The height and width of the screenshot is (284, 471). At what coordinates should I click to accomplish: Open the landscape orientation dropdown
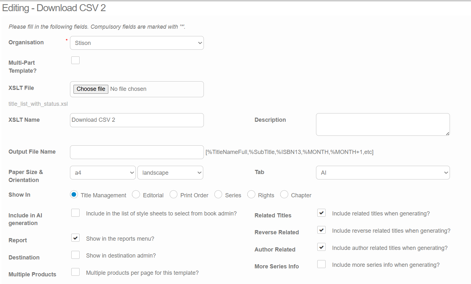pyautogui.click(x=170, y=173)
